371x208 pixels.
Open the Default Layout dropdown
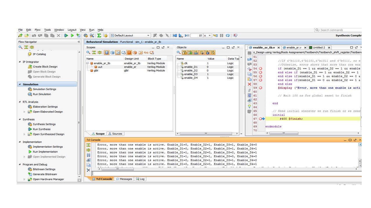tap(130, 36)
